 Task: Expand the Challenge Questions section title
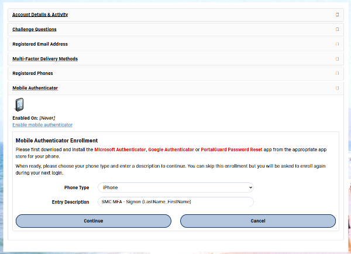(35, 29)
